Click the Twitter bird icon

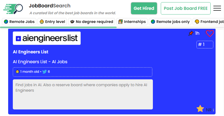44,72
